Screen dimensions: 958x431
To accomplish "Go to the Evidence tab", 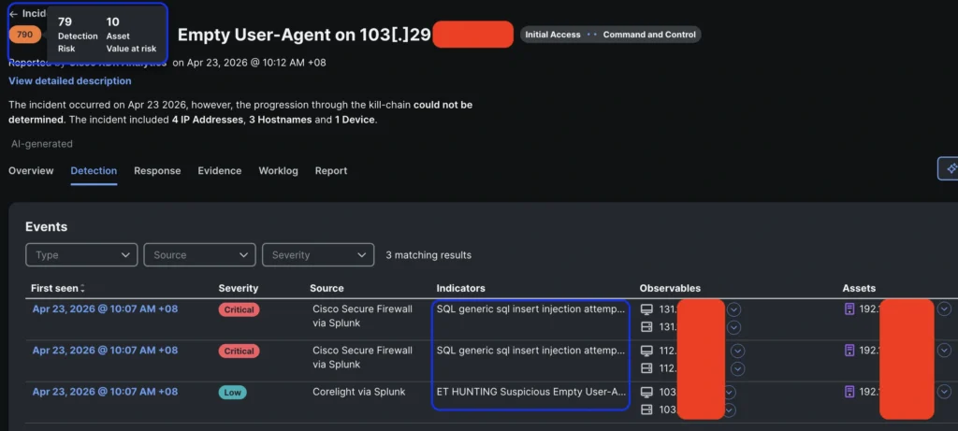I will [220, 171].
